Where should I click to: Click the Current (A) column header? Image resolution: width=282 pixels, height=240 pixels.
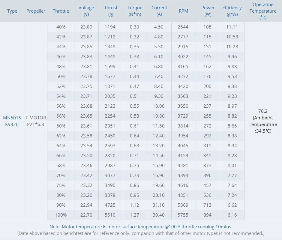pos(159,11)
